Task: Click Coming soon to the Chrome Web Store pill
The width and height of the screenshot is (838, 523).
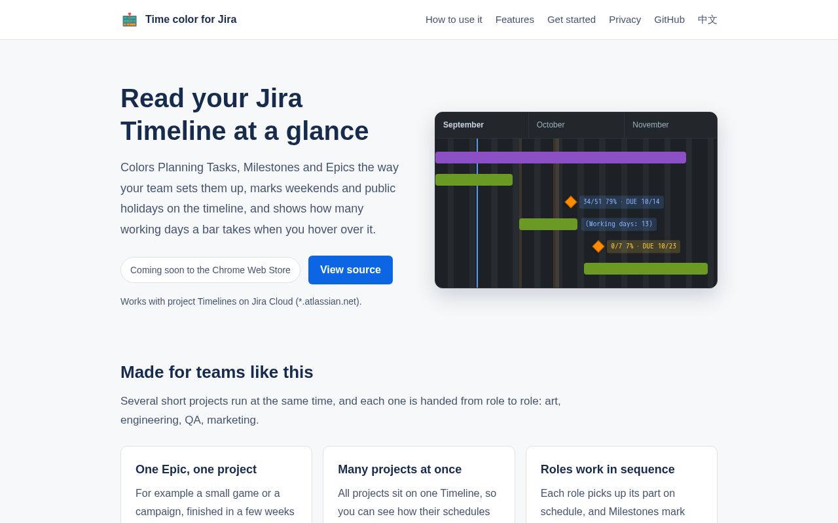Action: click(x=210, y=270)
